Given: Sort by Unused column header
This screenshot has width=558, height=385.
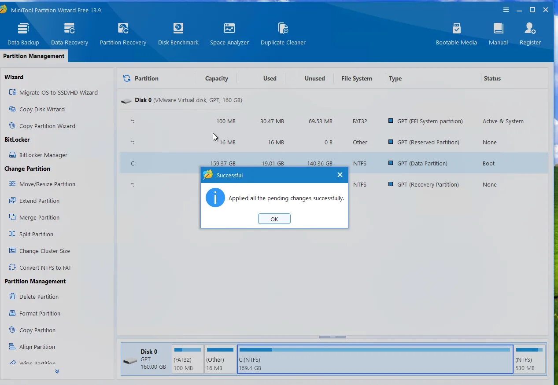Looking at the screenshot, I should (x=314, y=78).
